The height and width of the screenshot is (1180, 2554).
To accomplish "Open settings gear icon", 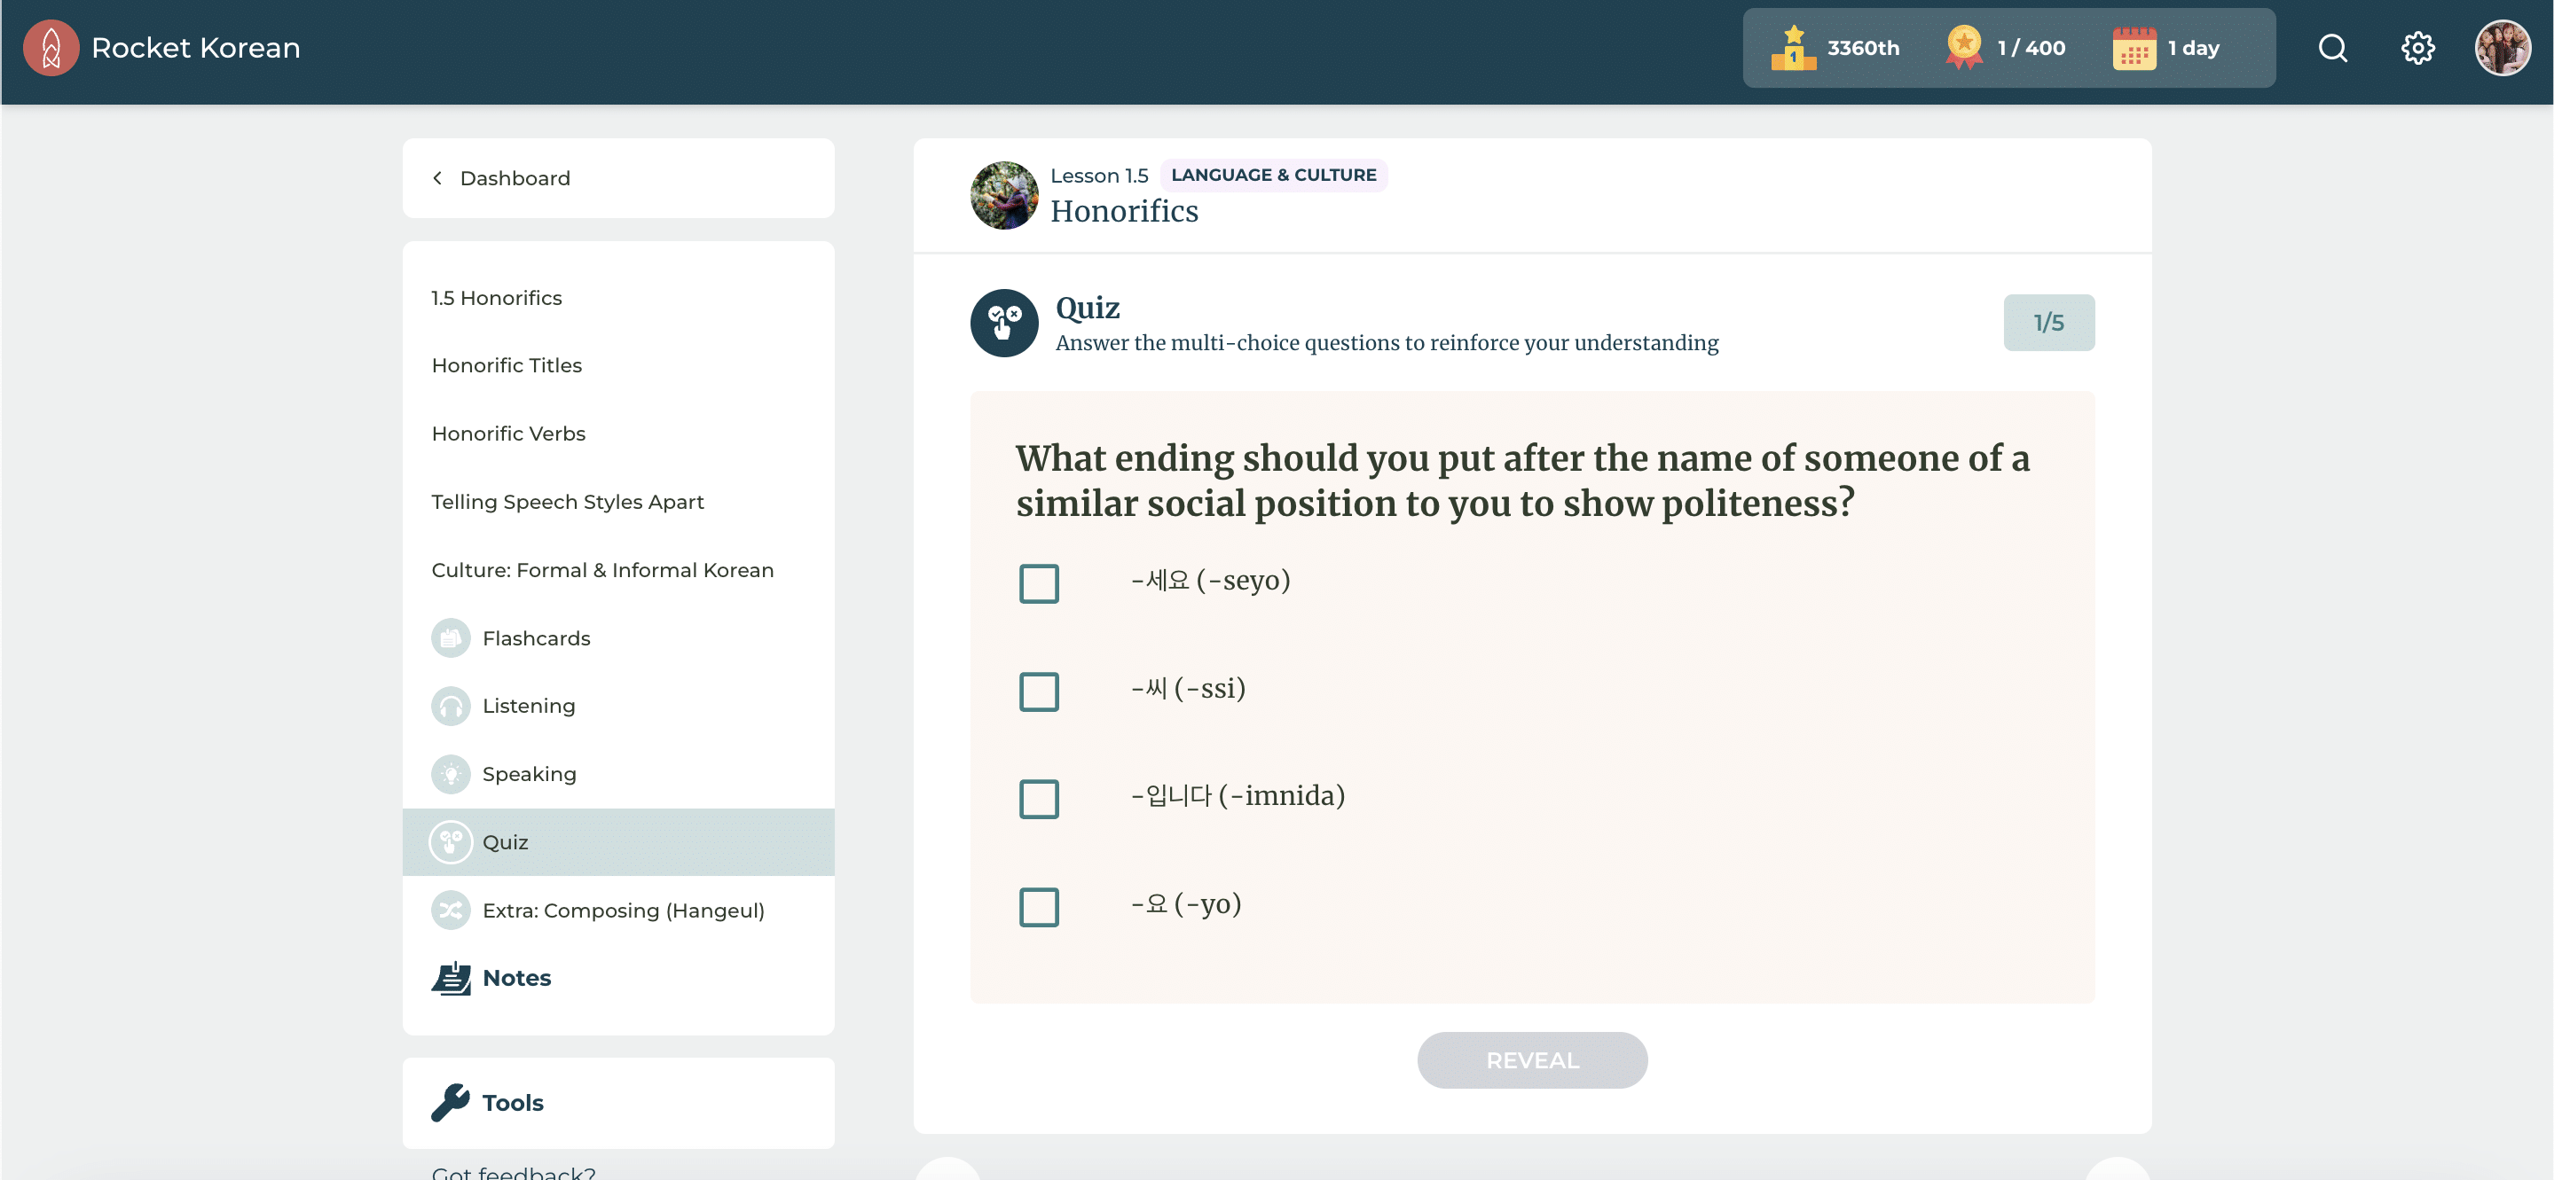I will [2417, 48].
